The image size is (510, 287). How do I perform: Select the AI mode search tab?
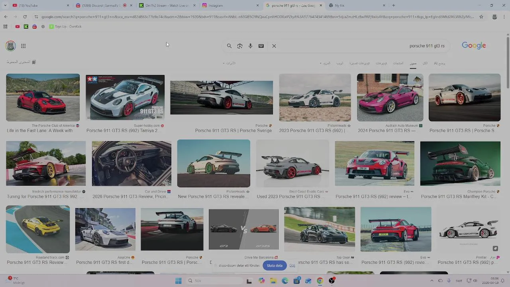click(x=439, y=63)
